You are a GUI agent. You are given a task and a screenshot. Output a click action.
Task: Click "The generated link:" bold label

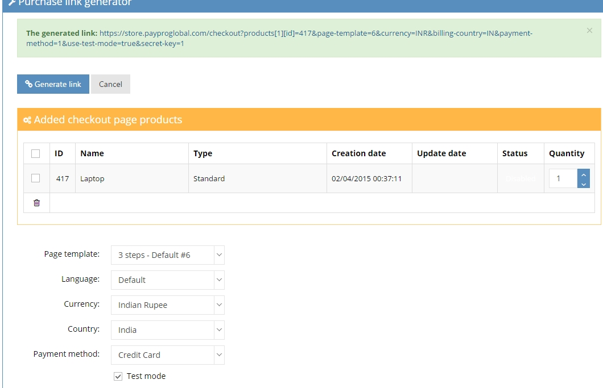(61, 33)
